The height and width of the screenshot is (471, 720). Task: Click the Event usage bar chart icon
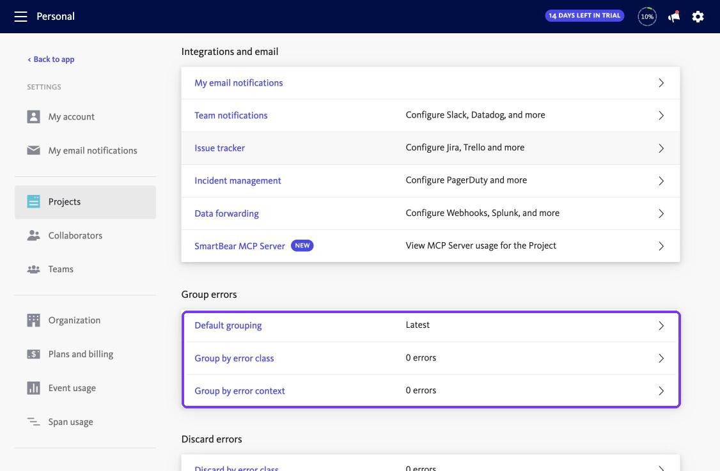tap(33, 388)
